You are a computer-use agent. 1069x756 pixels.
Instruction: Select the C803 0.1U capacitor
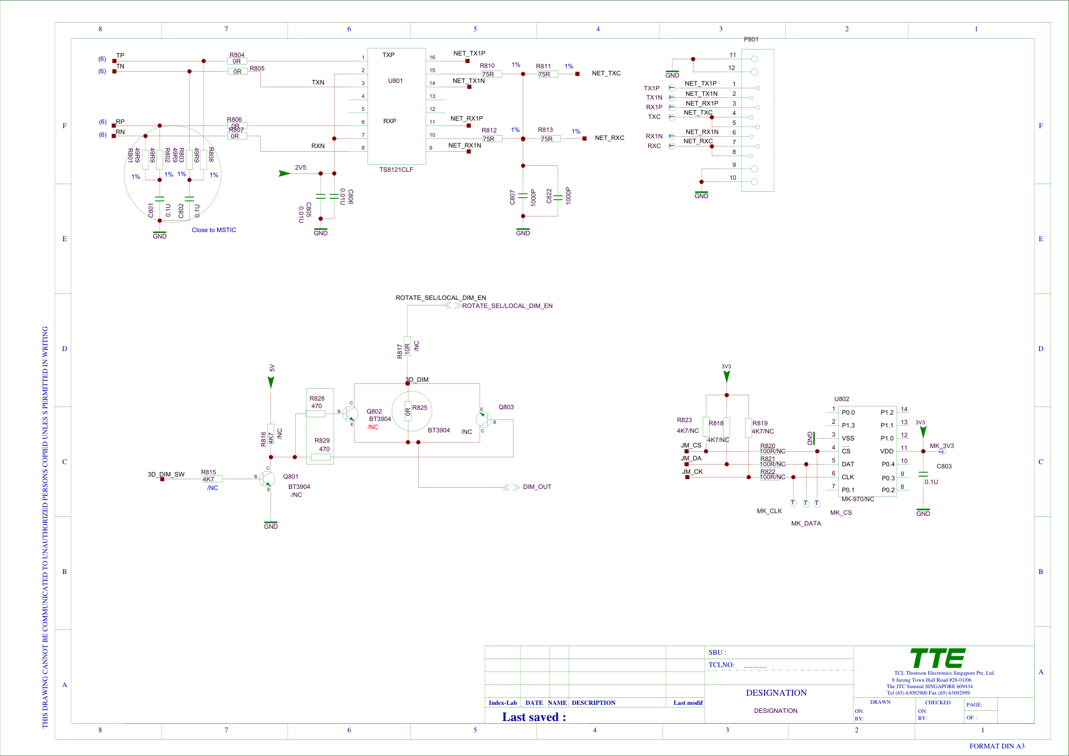(x=923, y=474)
